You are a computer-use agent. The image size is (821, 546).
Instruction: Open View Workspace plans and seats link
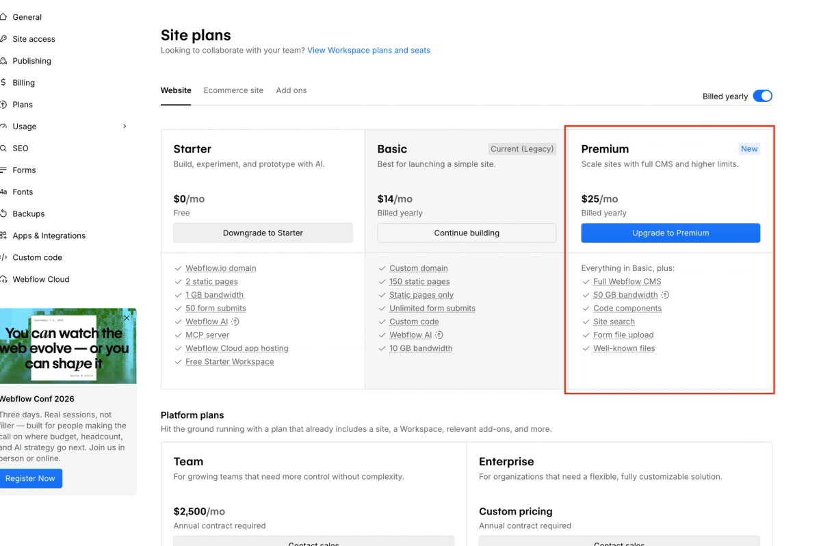369,51
